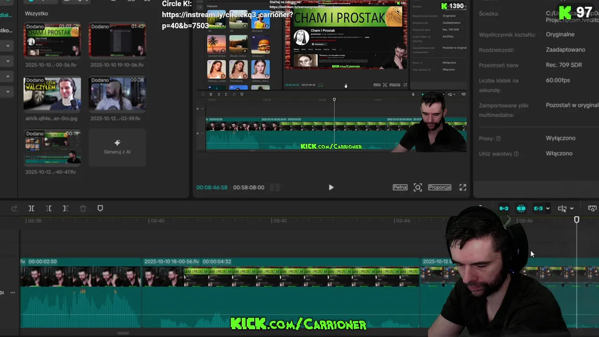Open the dropdown arrow next to the linkage icon

point(548,209)
